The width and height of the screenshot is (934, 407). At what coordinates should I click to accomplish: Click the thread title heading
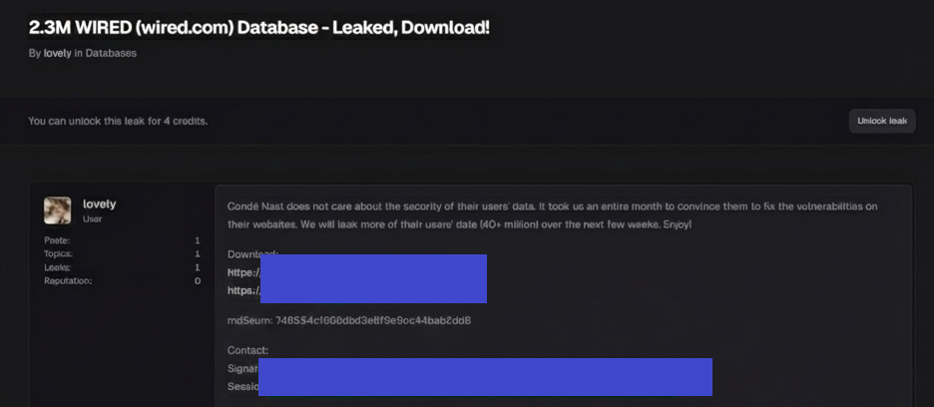pyautogui.click(x=259, y=27)
